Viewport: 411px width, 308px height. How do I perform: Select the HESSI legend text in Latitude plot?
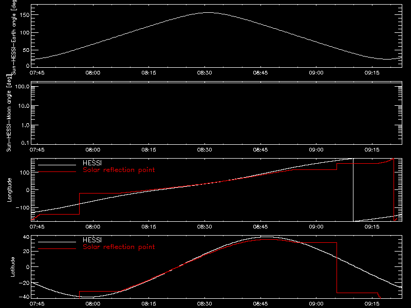point(92,240)
